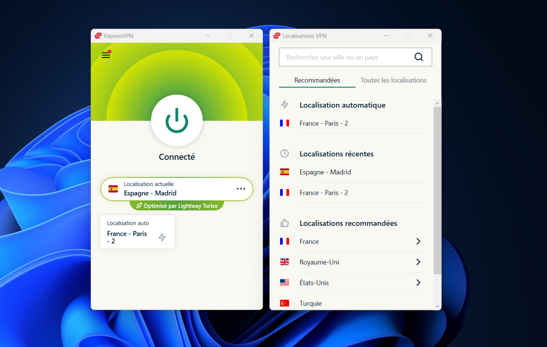547x347 pixels.
Task: Click the ExpressVPN logo in the main window title bar
Action: coord(98,36)
